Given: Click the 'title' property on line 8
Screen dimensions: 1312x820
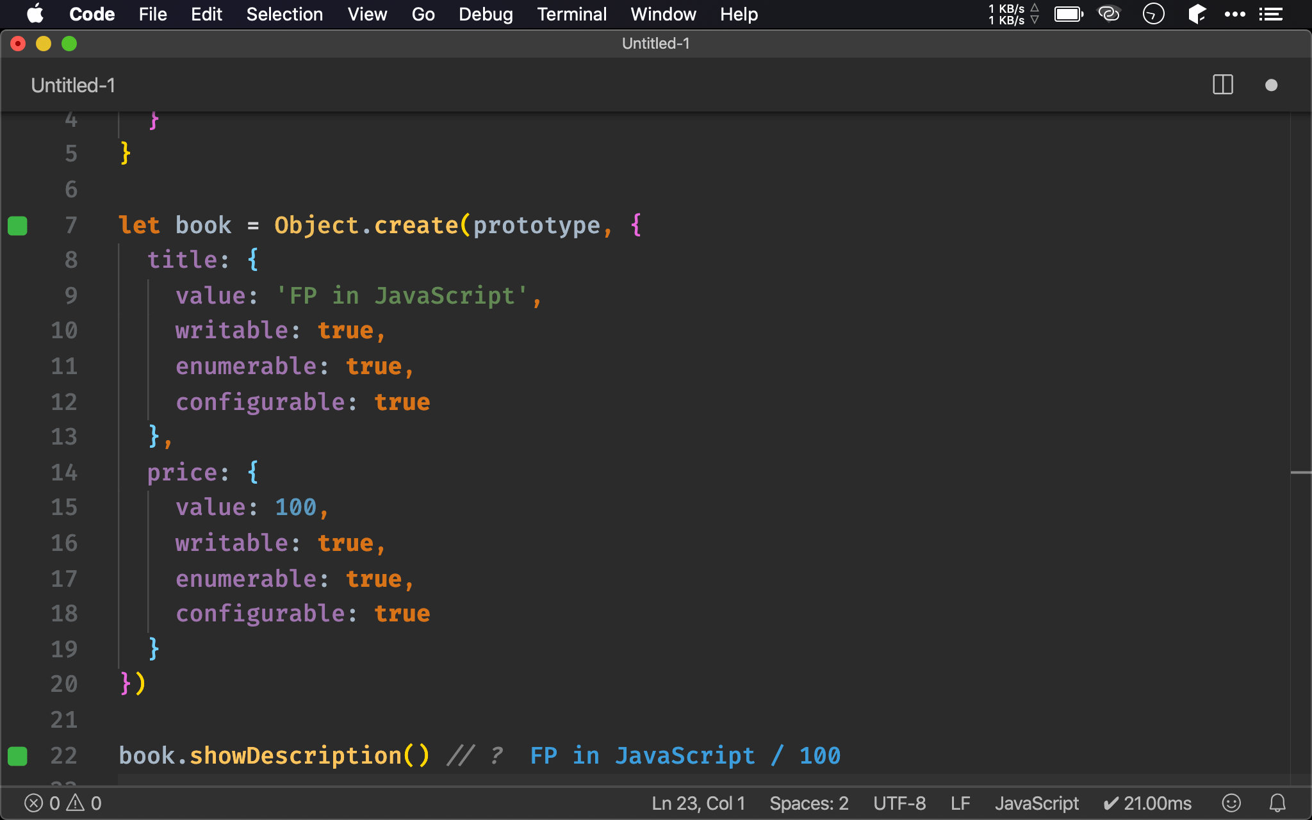Looking at the screenshot, I should tap(183, 260).
